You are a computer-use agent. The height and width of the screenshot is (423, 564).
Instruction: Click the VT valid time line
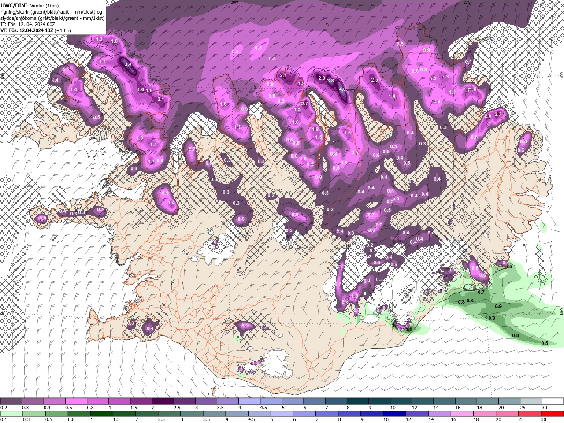point(36,30)
